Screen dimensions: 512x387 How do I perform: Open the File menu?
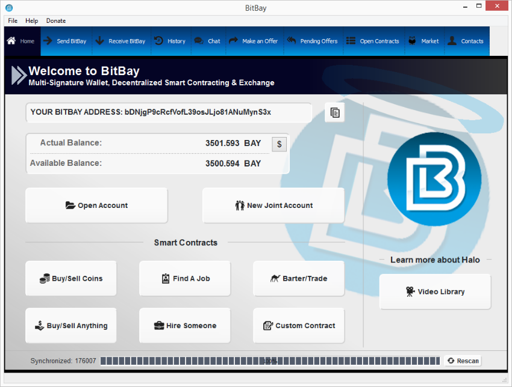point(13,20)
